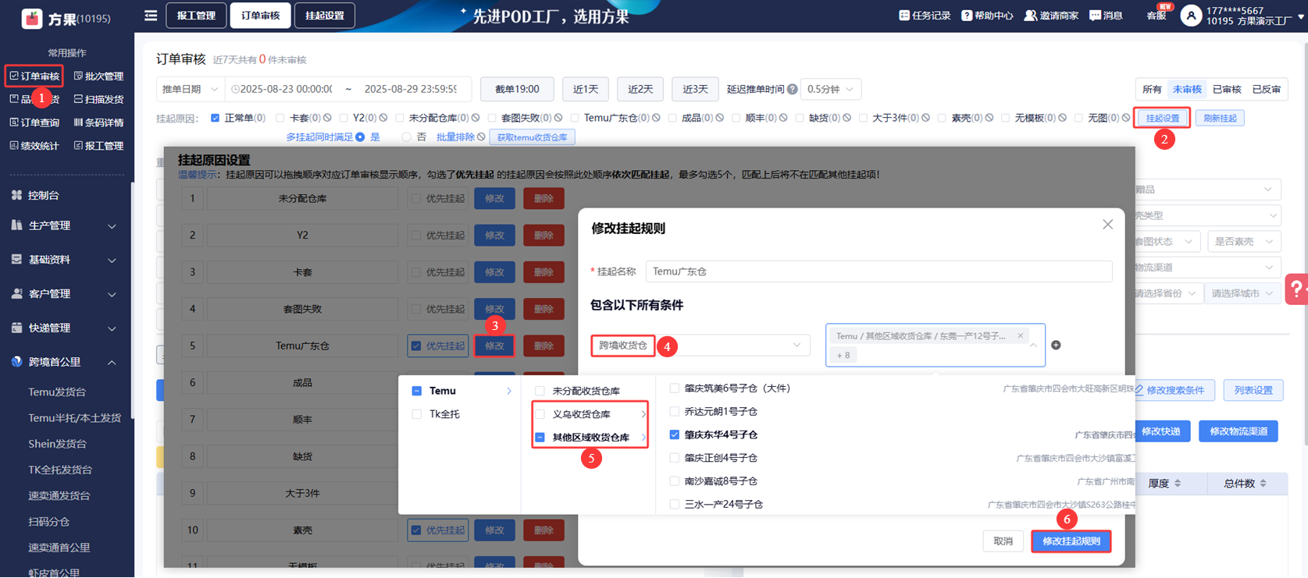This screenshot has height=578, width=1308.
Task: Open the 跨境收货仓 condition dropdown
Action: pos(700,346)
